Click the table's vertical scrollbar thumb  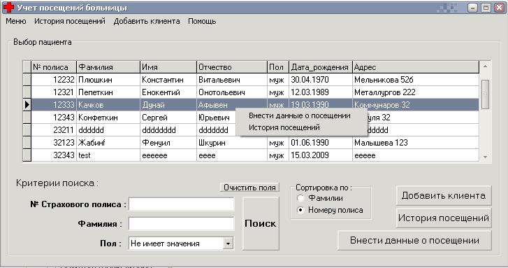(x=485, y=94)
